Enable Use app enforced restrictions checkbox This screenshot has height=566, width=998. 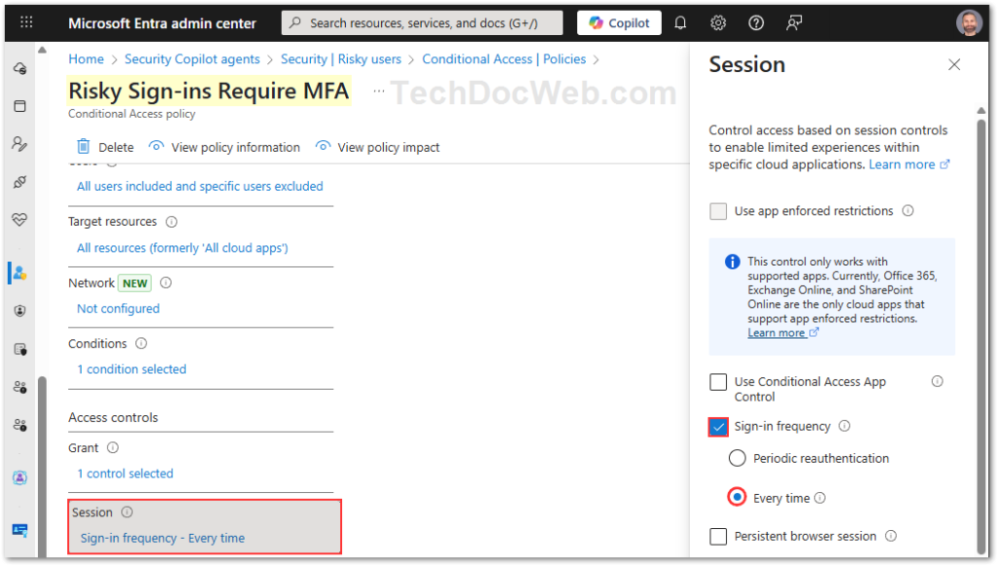(718, 211)
